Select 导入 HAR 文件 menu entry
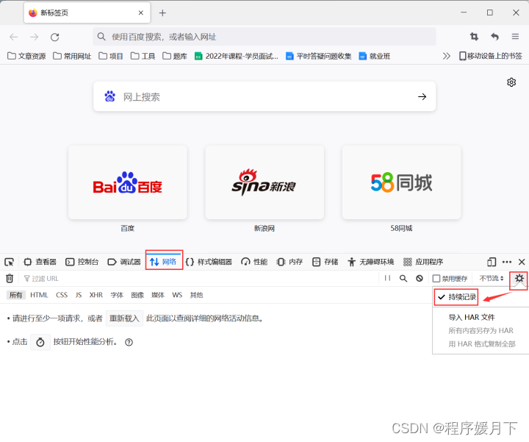Image resolution: width=529 pixels, height=442 pixels. 471,317
